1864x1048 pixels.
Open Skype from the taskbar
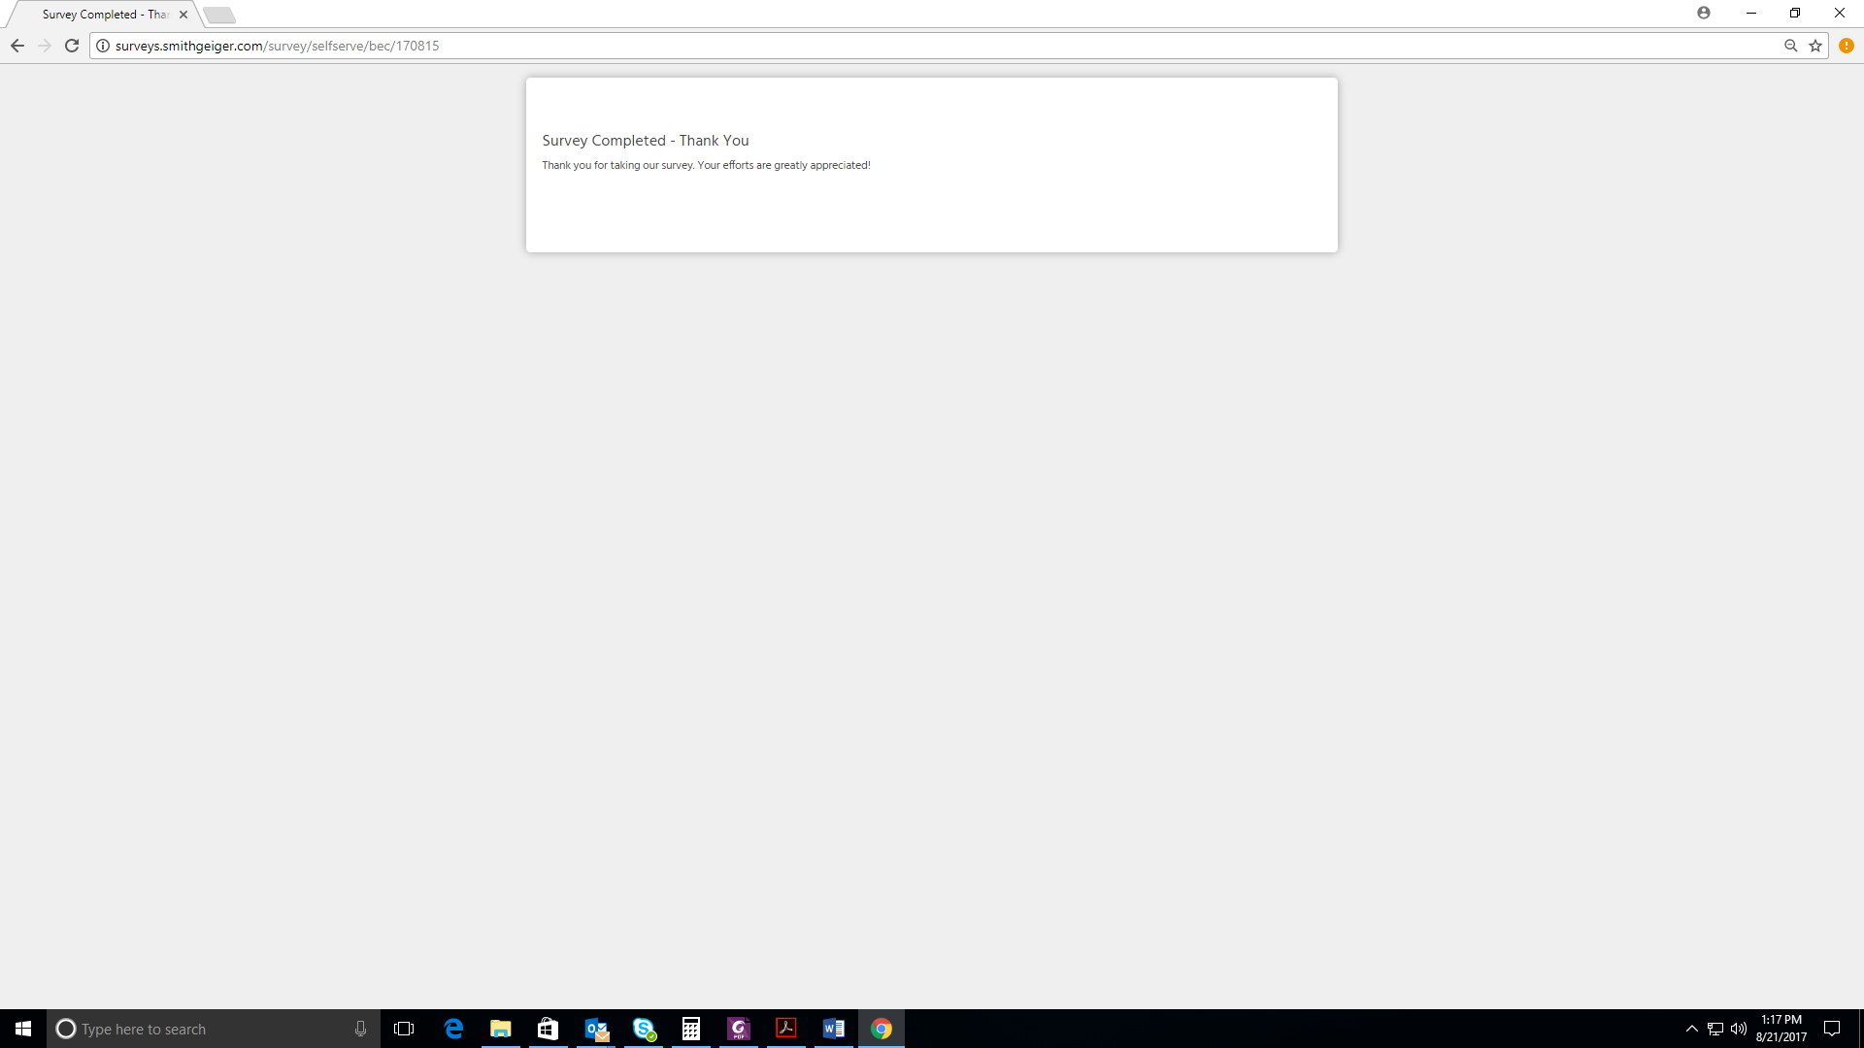[644, 1029]
